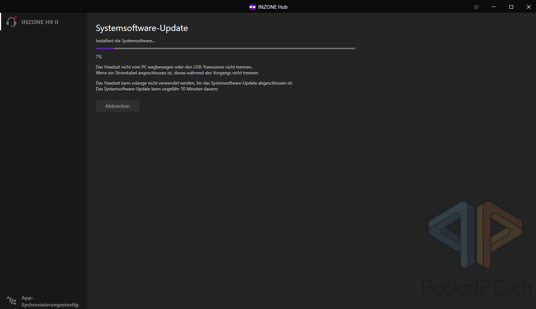
Task: Click the purple filled part of the progress bar
Action: 105,48
